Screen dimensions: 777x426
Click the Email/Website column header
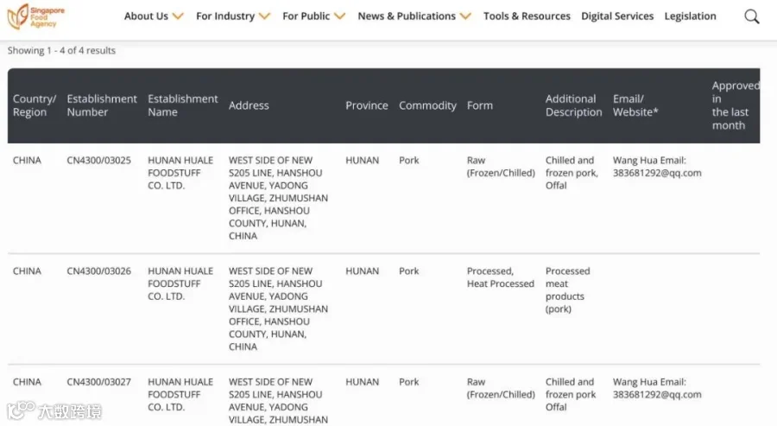(x=635, y=105)
